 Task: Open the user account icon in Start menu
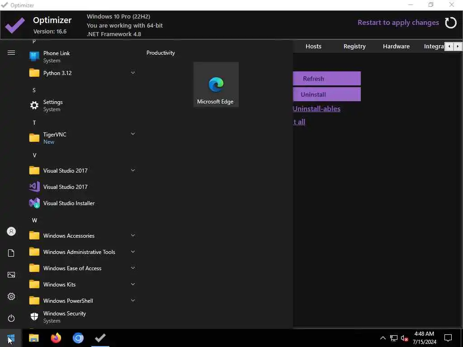point(11,231)
